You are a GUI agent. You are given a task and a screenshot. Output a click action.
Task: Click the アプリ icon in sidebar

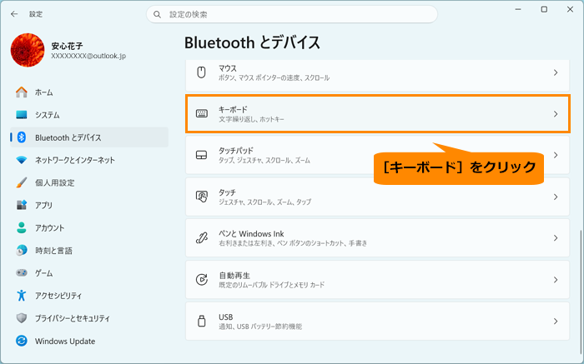coord(22,205)
